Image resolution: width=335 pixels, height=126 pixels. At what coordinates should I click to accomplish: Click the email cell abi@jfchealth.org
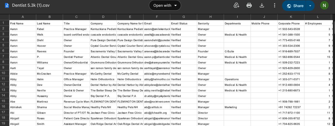[157, 113]
